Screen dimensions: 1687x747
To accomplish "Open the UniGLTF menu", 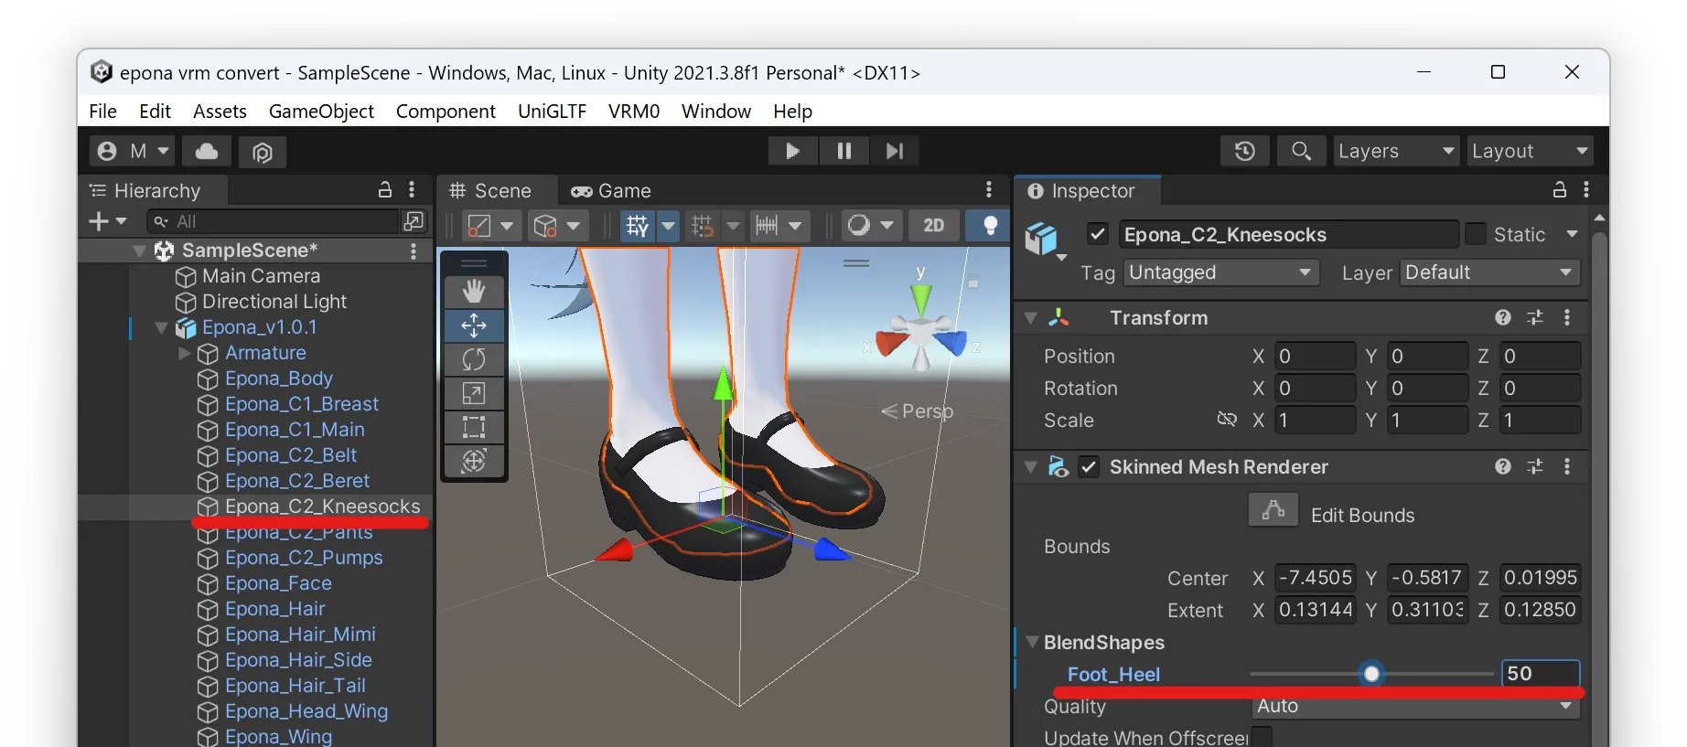I will (x=552, y=111).
